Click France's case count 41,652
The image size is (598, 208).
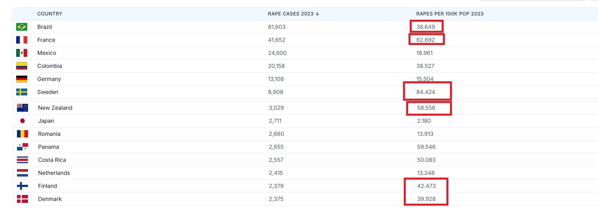coord(277,40)
